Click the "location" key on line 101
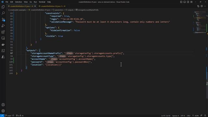Image resolution: width=208 pixels, height=117 pixels. 36,65
